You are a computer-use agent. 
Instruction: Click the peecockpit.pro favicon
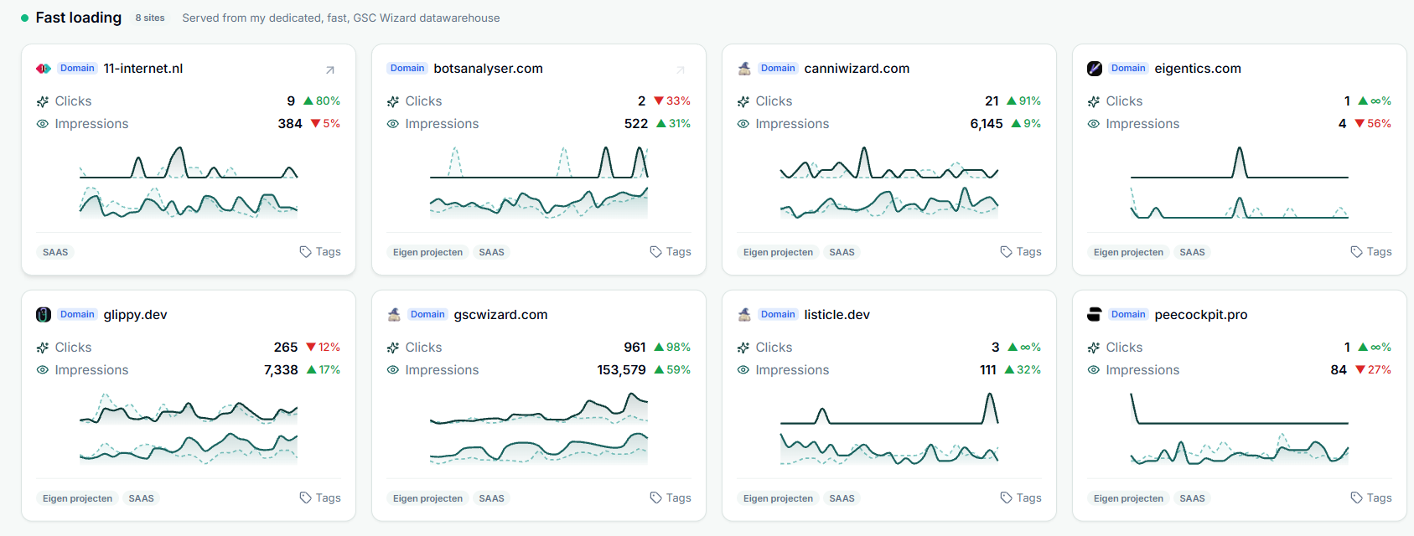click(x=1095, y=315)
